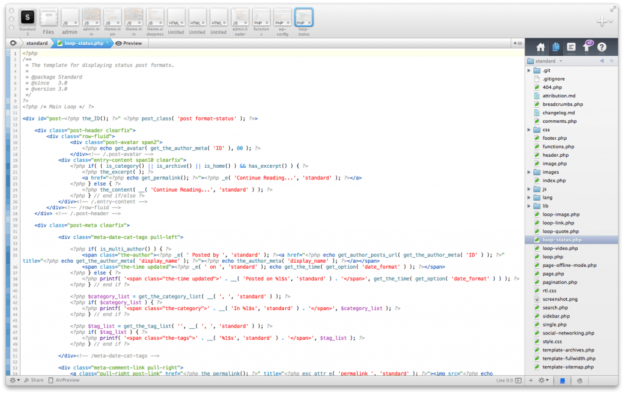Image resolution: width=624 pixels, height=394 pixels.
Task: Open the Sites home screen
Action: click(x=541, y=47)
